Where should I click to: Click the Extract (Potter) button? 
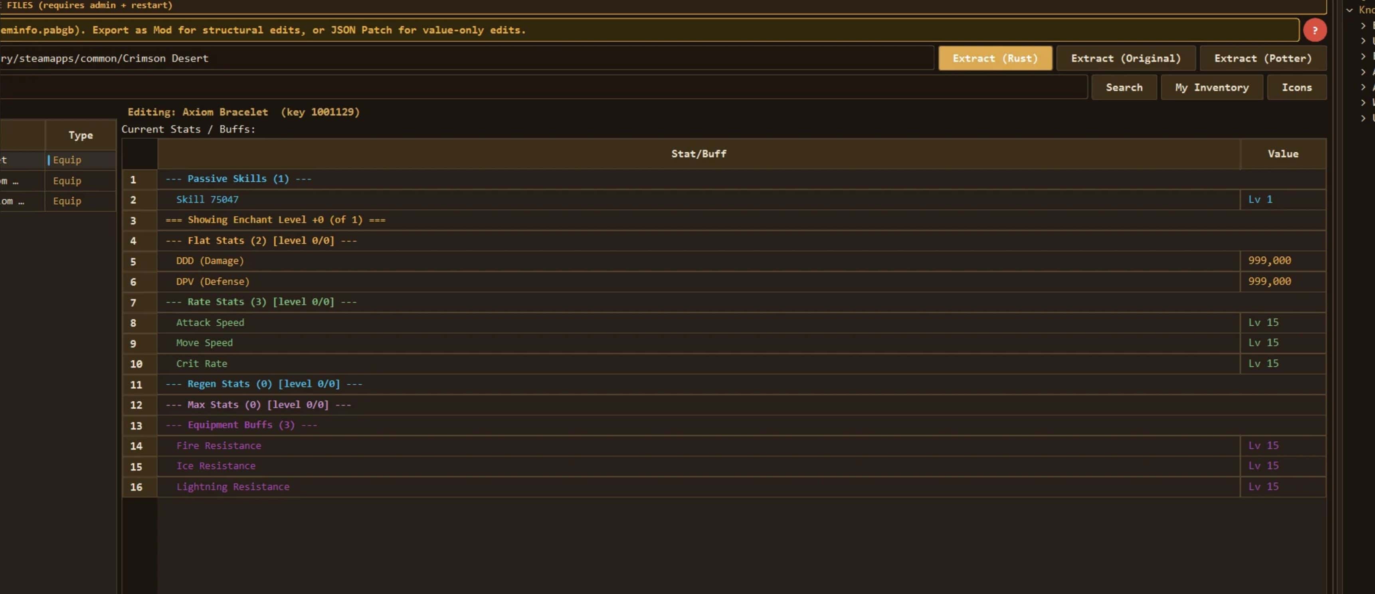tap(1262, 58)
